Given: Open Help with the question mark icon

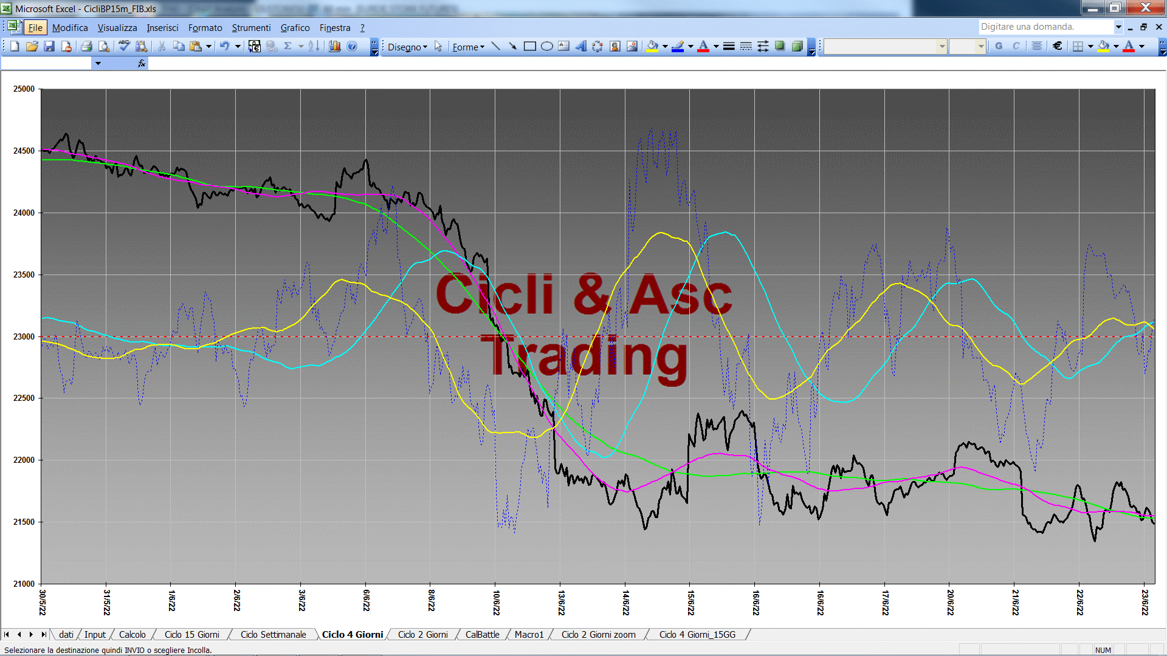Looking at the screenshot, I should [352, 46].
